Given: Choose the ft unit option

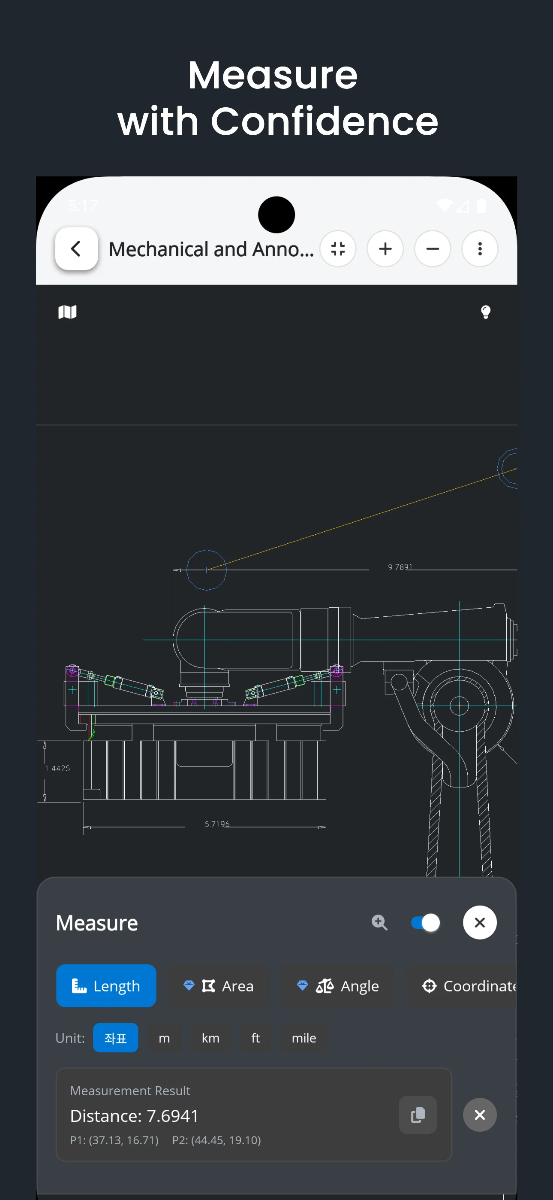Looking at the screenshot, I should 255,1038.
